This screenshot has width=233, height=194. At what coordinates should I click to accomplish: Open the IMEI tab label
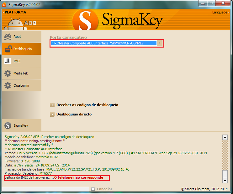click(17, 61)
